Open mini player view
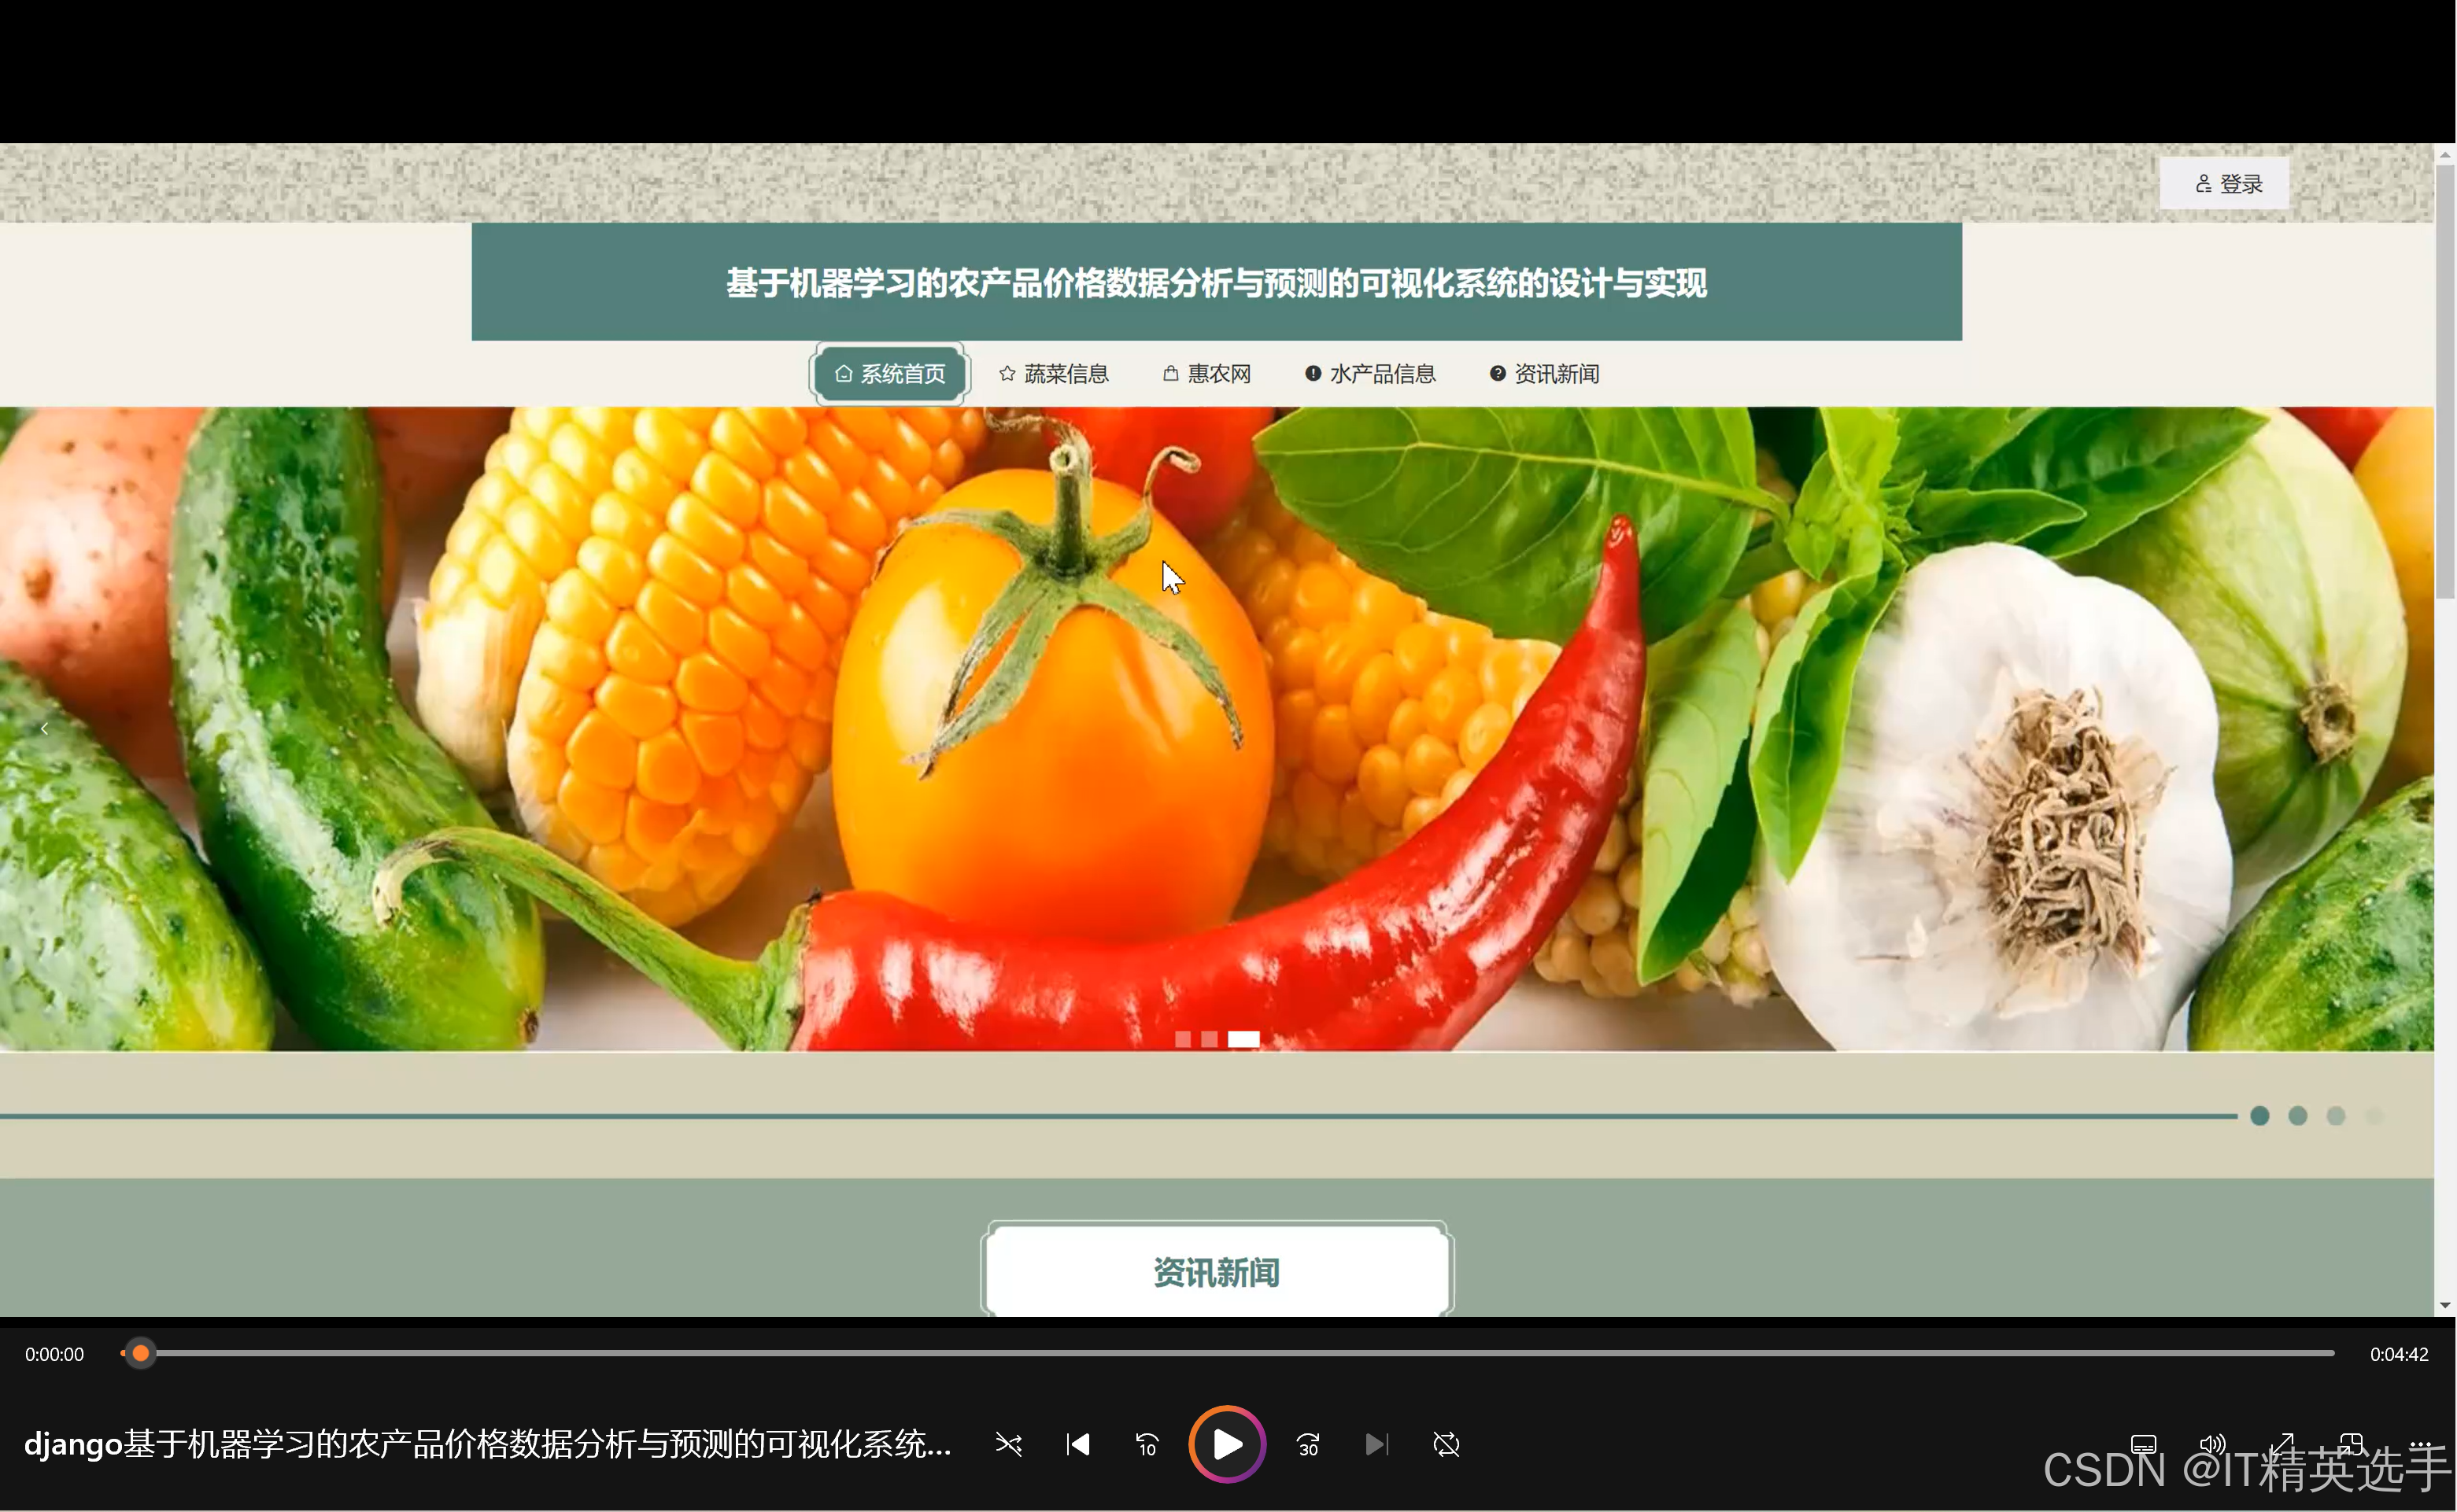 [x=2351, y=1444]
